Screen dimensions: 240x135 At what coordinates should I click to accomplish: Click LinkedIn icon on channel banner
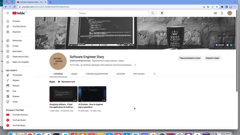tap(231, 45)
